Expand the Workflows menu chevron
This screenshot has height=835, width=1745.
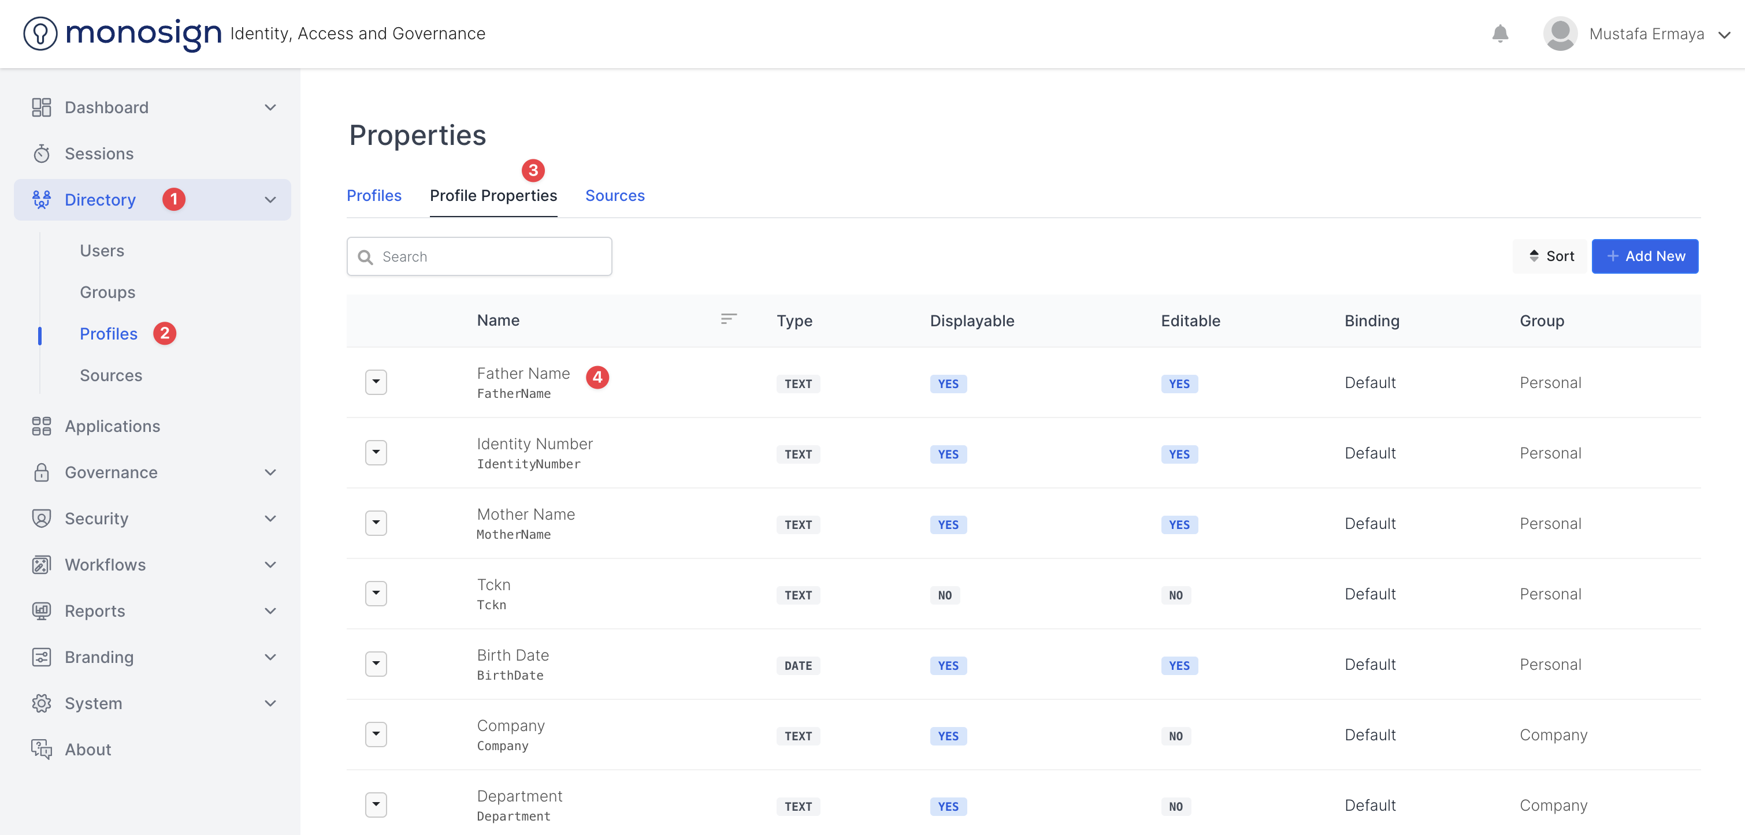270,565
